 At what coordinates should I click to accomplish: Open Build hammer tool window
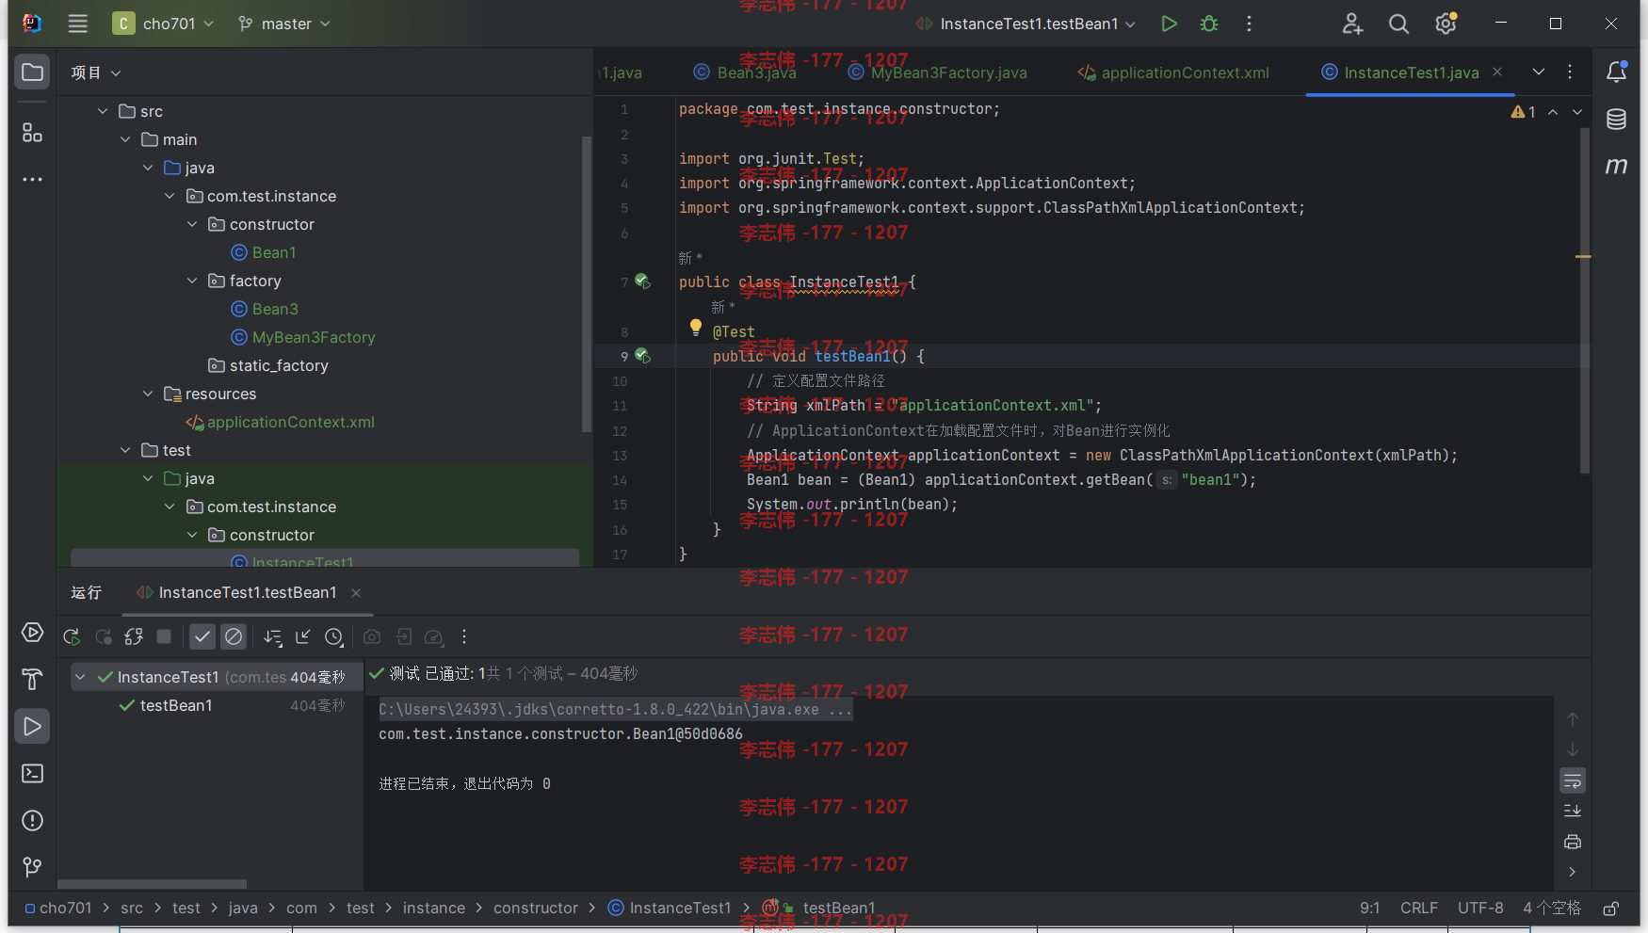tap(32, 679)
